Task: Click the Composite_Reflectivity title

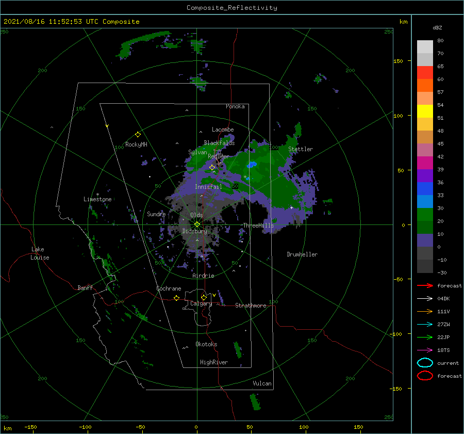Action: pos(232,8)
